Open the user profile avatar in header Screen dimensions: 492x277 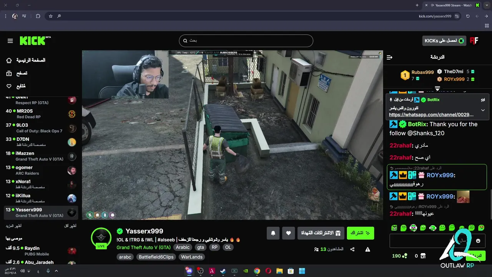474,41
